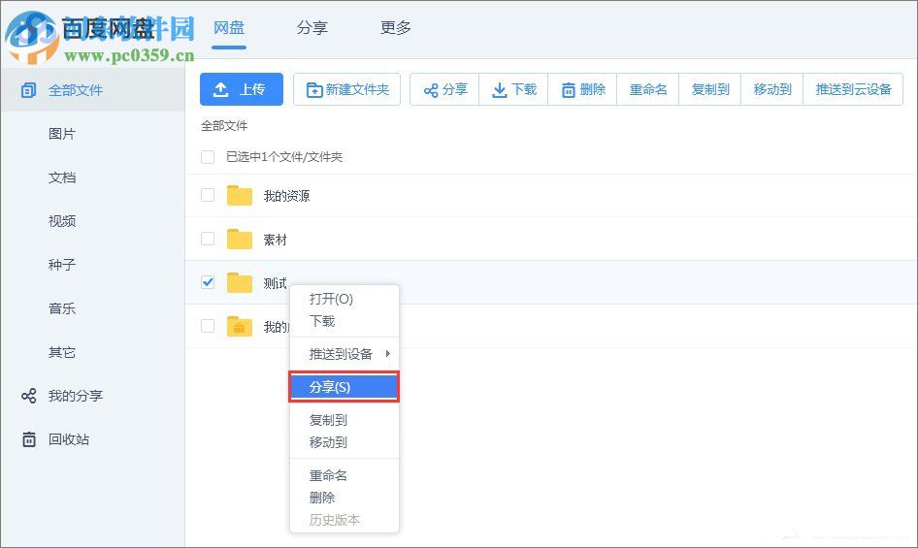Click the 测试 folder name
The image size is (918, 548).
click(275, 283)
